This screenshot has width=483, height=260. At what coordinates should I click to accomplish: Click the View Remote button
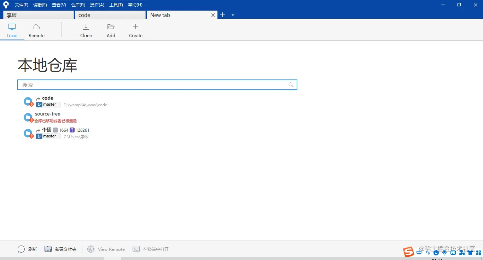(x=106, y=249)
